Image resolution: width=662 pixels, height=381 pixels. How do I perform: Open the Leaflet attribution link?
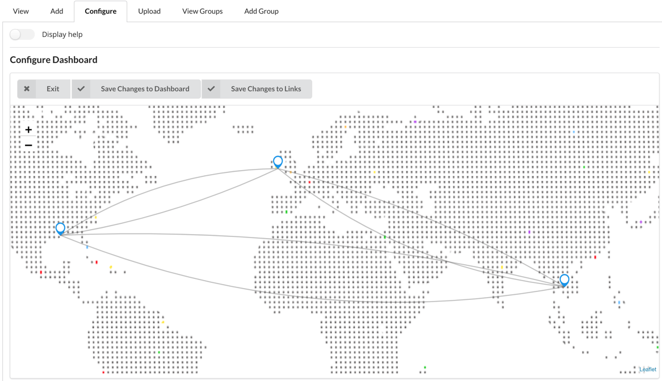tap(647, 369)
